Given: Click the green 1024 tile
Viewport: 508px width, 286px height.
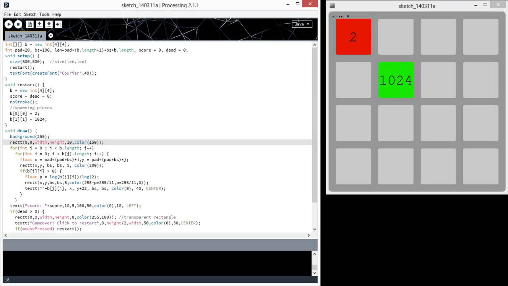Looking at the screenshot, I should (396, 80).
